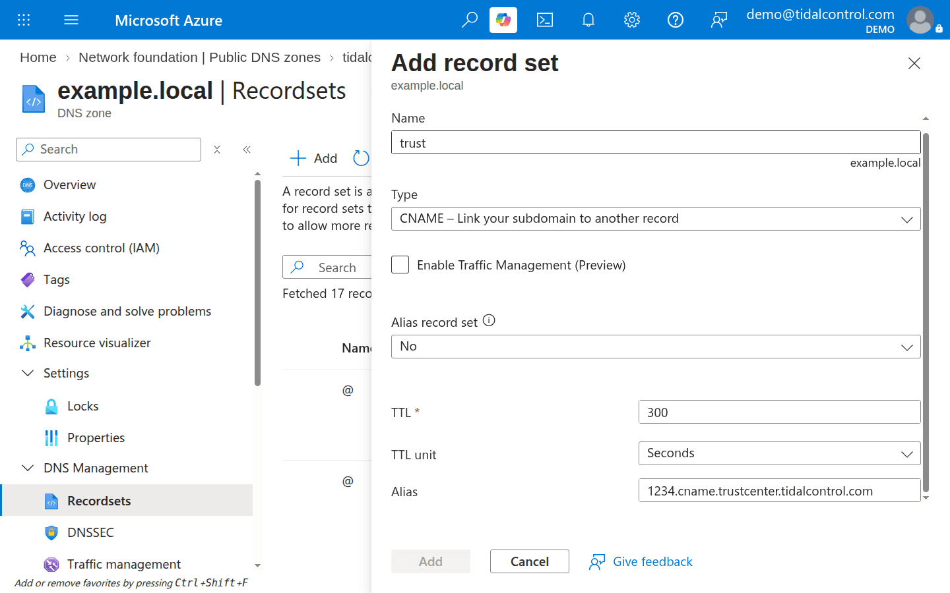Click the Name field containing trust
This screenshot has height=593, width=950.
click(x=656, y=142)
